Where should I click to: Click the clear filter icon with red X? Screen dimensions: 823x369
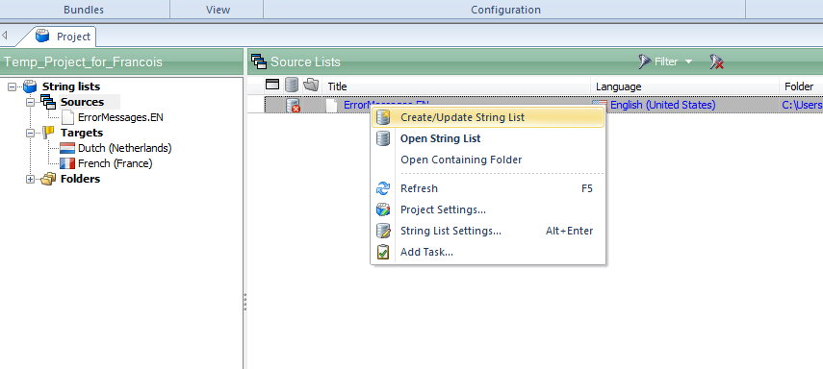click(717, 61)
